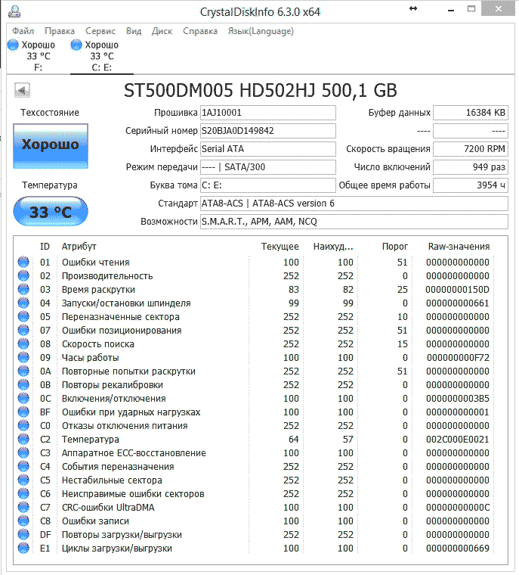Image resolution: width=519 pixels, height=575 pixels.
Task: Click the Число включений value 949 раз
Action: [x=471, y=167]
